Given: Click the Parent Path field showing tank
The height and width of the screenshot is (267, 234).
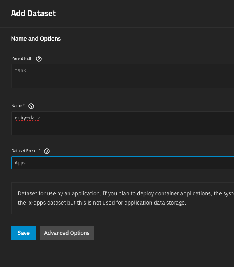Looking at the screenshot, I should (x=123, y=76).
